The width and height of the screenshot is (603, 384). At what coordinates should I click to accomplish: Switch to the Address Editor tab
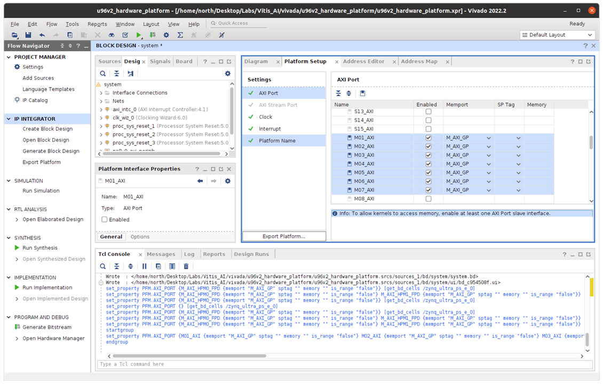pos(364,61)
